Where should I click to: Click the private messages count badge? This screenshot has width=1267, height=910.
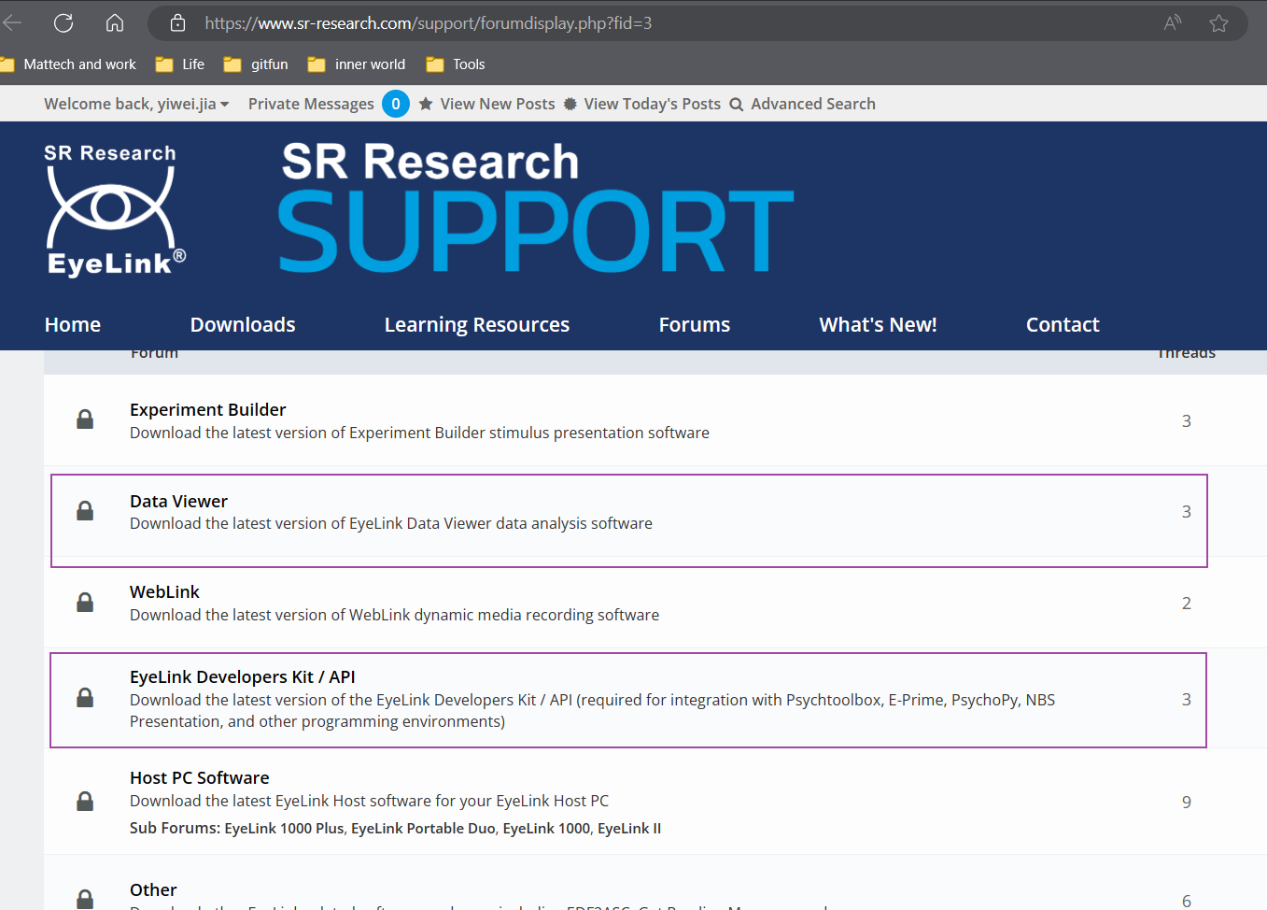396,104
